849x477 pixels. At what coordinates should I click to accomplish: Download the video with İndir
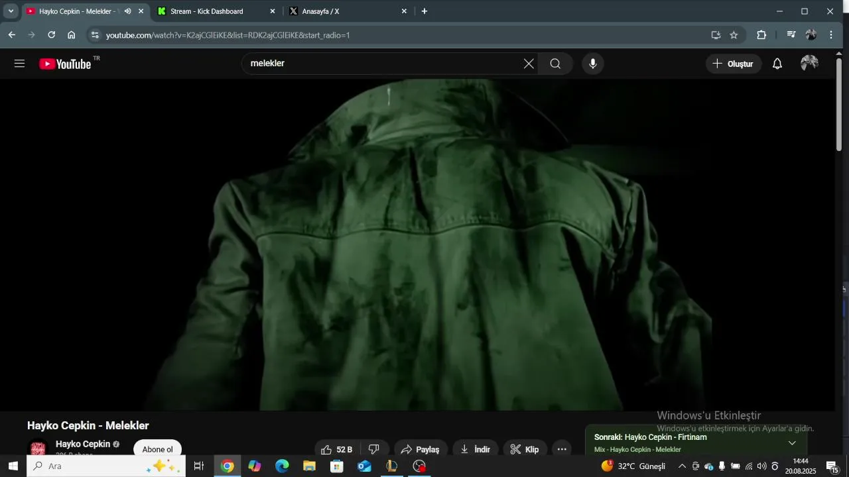475,449
